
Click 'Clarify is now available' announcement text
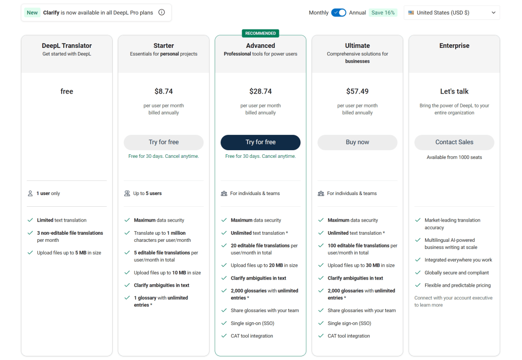pyautogui.click(x=98, y=13)
